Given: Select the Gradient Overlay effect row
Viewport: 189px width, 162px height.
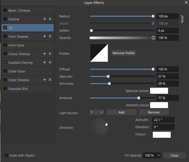Looking at the screenshot, I should pos(28,63).
